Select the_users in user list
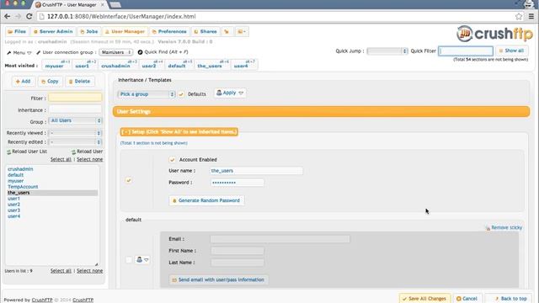 tap(52, 193)
